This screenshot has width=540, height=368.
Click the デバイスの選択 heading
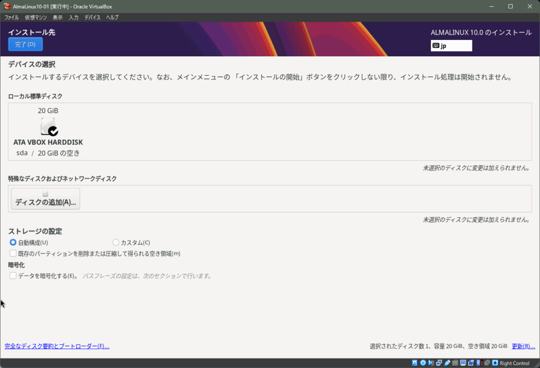pyautogui.click(x=32, y=64)
